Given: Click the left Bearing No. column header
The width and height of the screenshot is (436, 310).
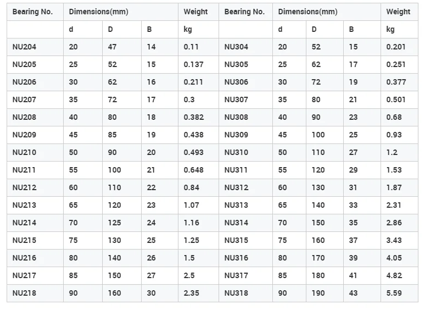Looking at the screenshot, I should [32, 12].
